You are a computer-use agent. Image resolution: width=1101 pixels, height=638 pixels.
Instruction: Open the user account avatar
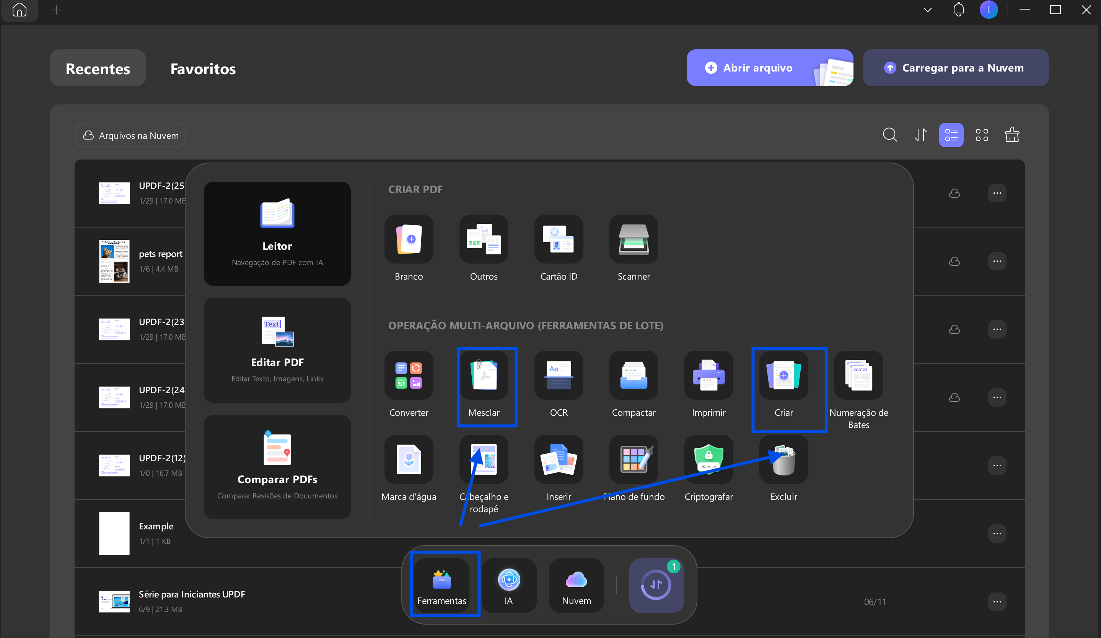pyautogui.click(x=989, y=10)
